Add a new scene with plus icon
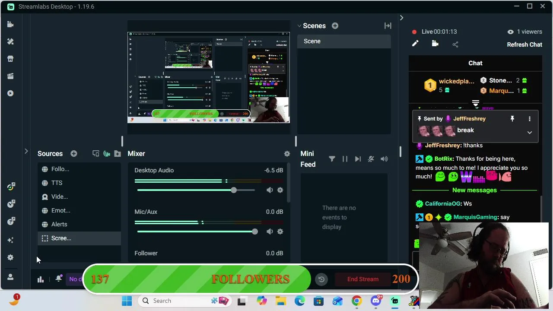553x311 pixels. coord(335,26)
